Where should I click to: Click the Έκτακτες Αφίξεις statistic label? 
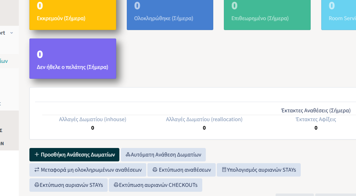tap(316, 119)
